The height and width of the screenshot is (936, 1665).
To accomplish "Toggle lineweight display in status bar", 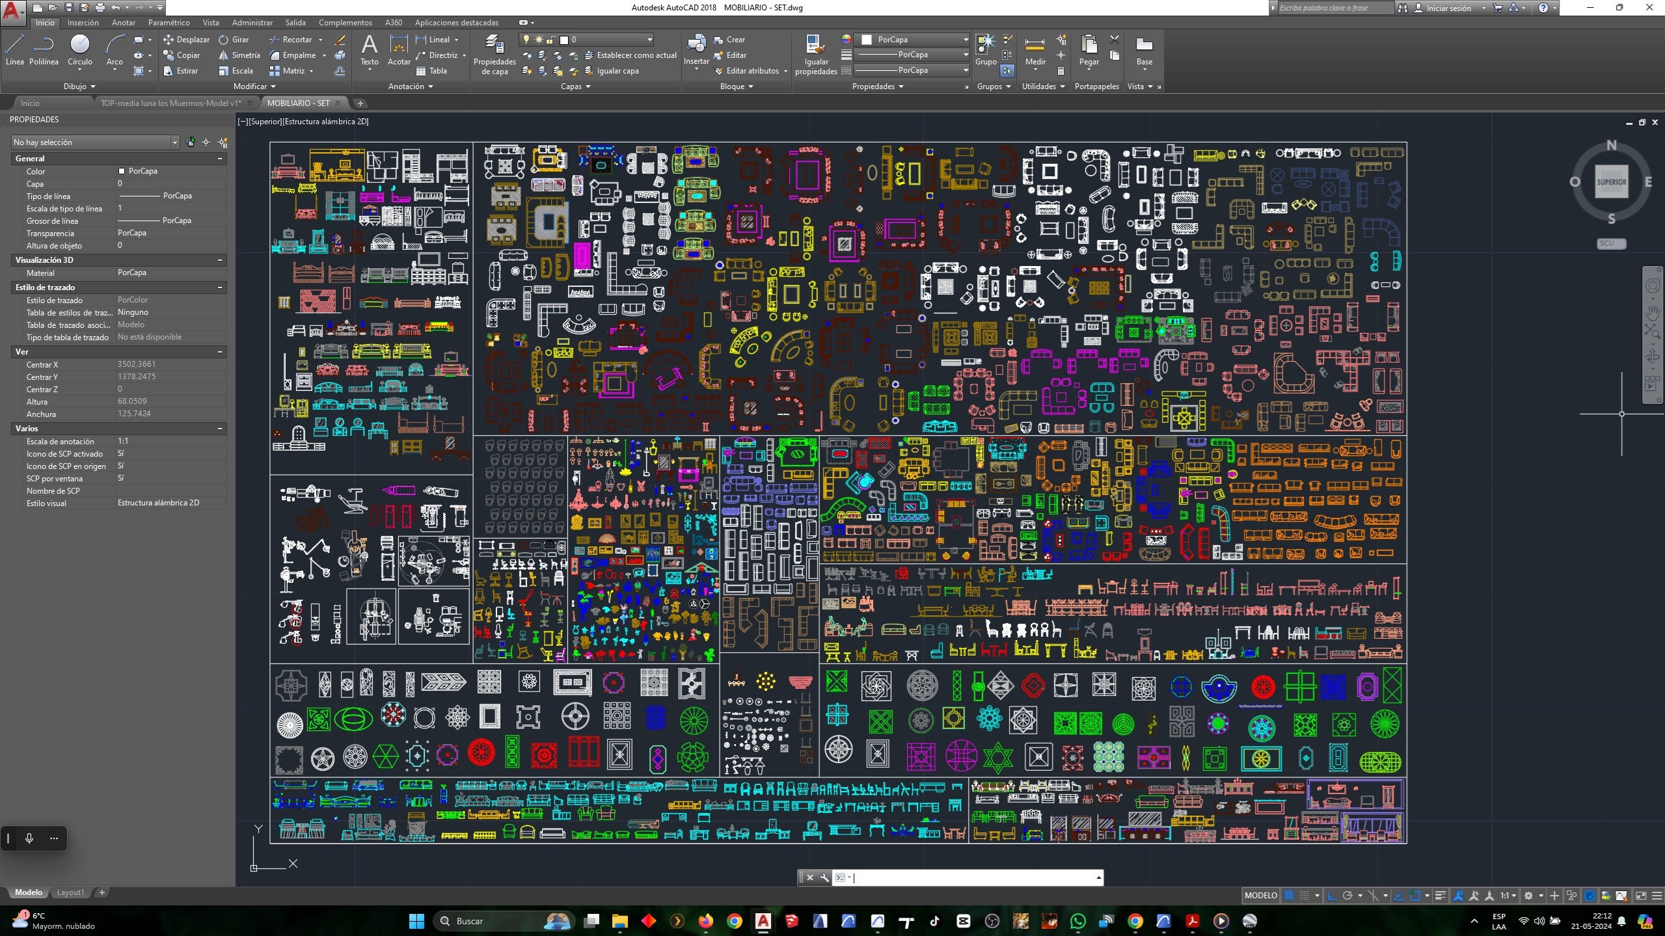I will [x=1440, y=896].
